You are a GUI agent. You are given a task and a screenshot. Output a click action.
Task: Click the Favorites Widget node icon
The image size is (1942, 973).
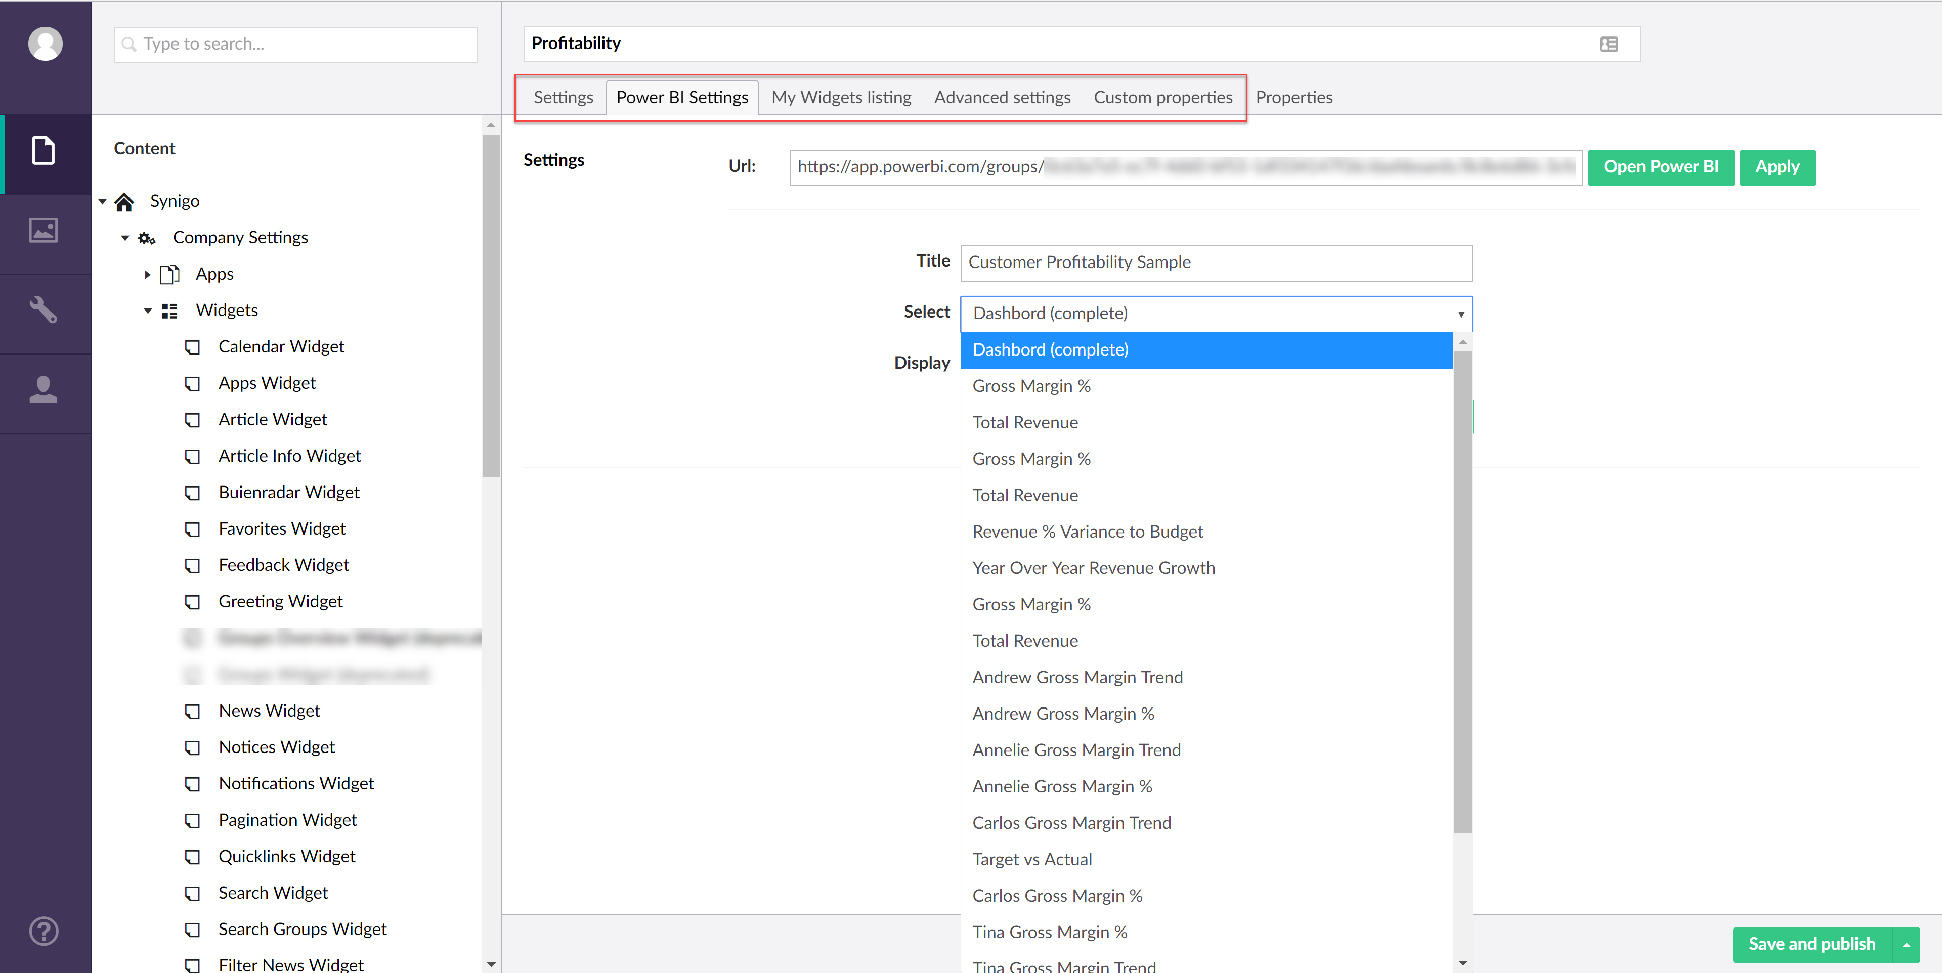193,529
